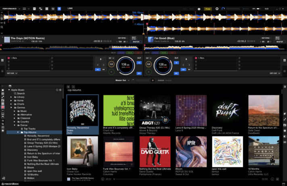
Task: Collapse the Apple Music tree node
Action: [9, 90]
